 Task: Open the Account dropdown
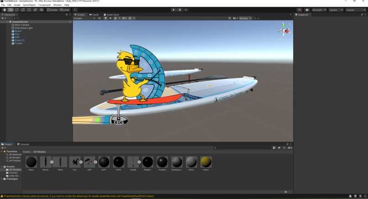click(x=319, y=10)
